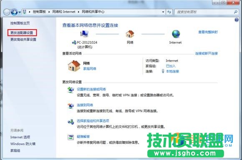Viewport: 242px width, 160px height.
Task: Open 更改高级共享设置 link
Action: (x=23, y=40)
